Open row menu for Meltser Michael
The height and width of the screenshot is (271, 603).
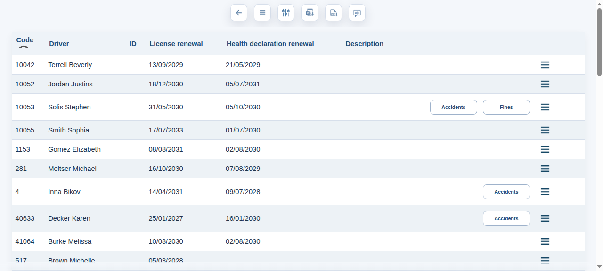[x=545, y=169]
